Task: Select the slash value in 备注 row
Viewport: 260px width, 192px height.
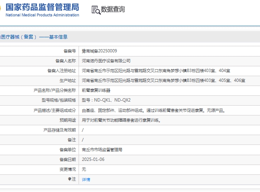Action: click(x=83, y=140)
